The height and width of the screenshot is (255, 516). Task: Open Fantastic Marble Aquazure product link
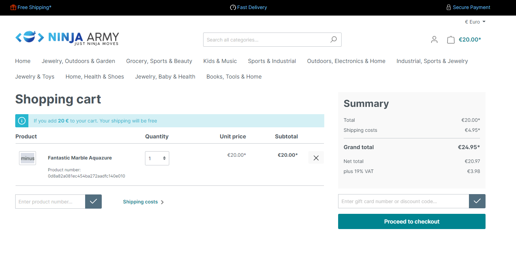[80, 158]
